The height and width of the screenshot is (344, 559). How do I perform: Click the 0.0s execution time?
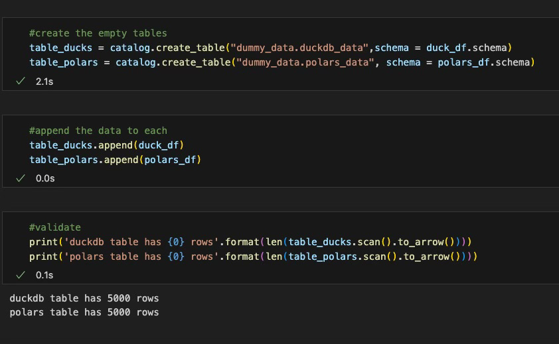(x=45, y=178)
